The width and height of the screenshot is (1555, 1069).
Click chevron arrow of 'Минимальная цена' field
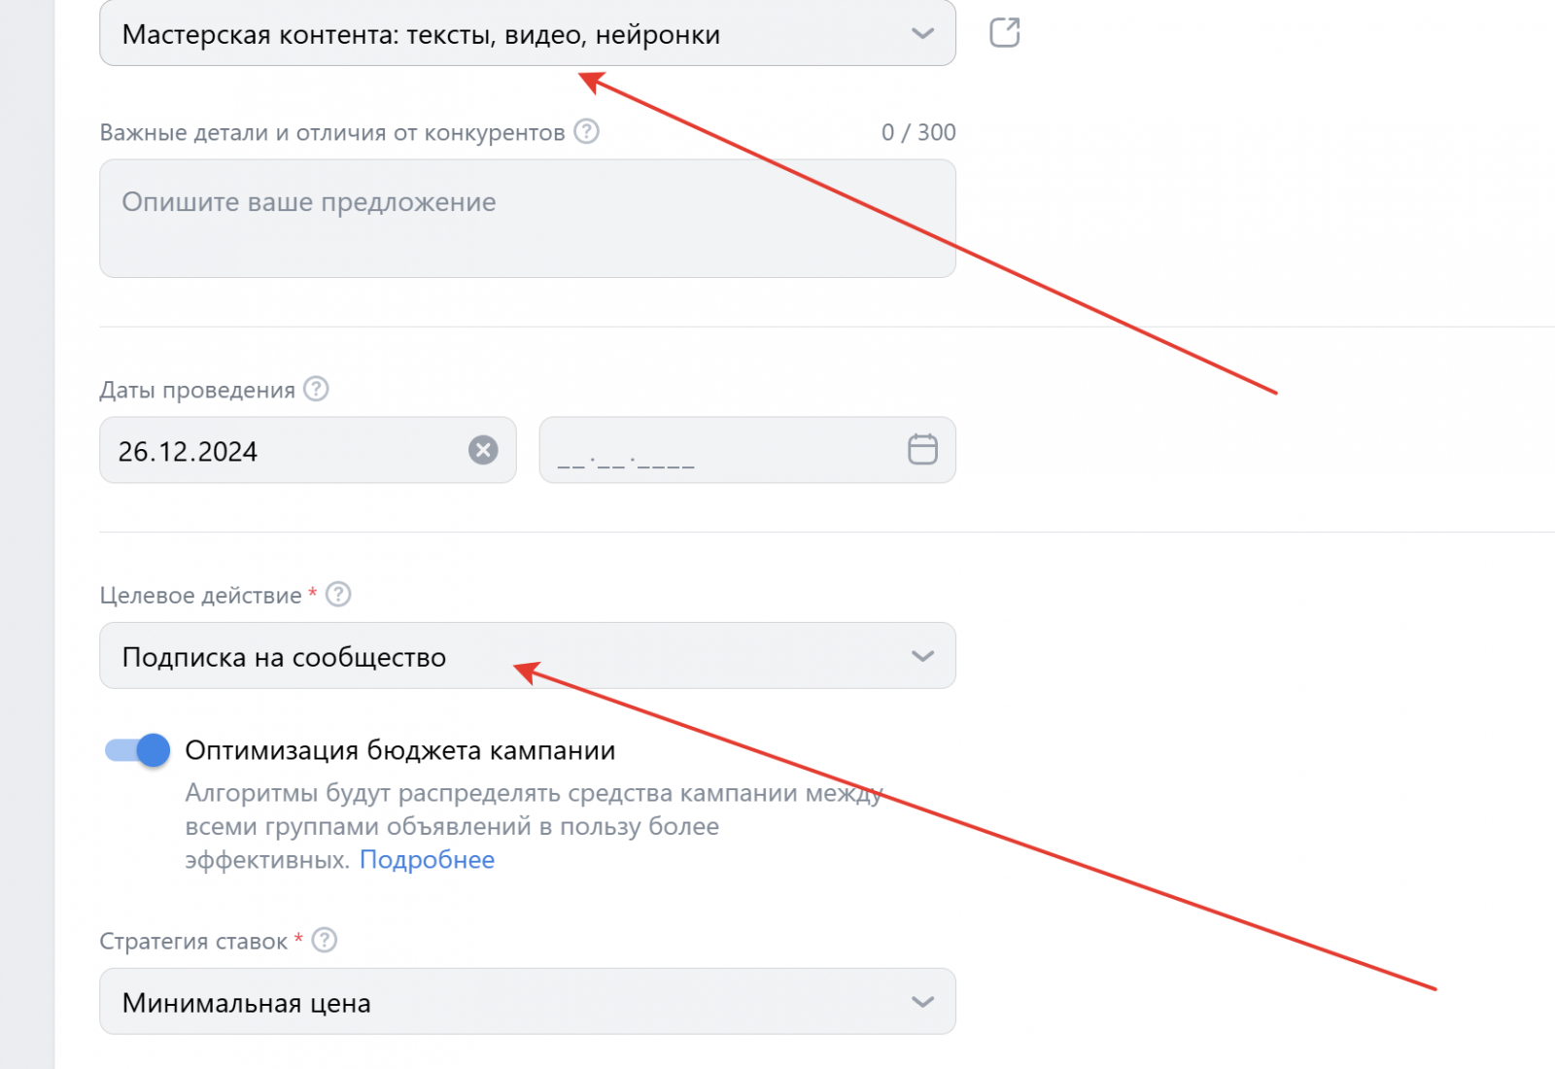922,1002
